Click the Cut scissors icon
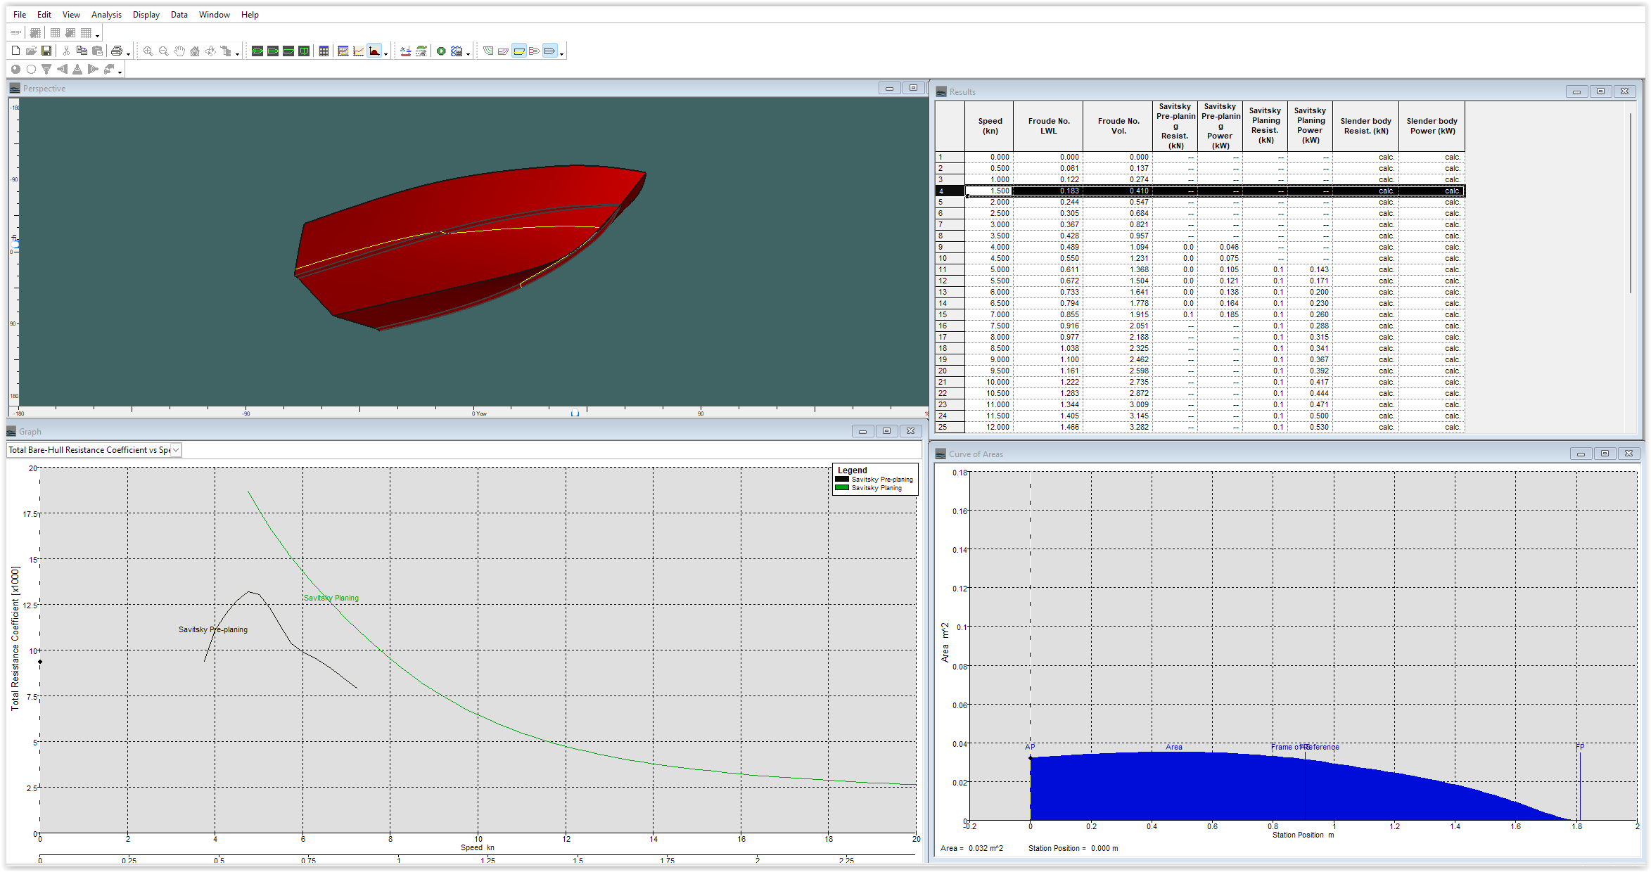1651x872 pixels. [66, 51]
